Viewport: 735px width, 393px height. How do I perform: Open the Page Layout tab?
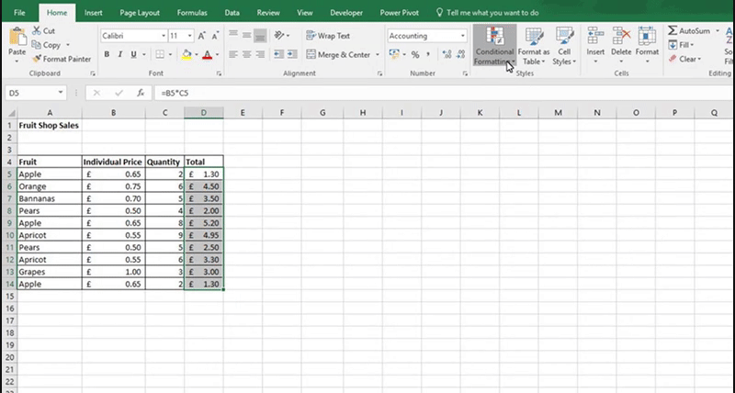click(137, 14)
